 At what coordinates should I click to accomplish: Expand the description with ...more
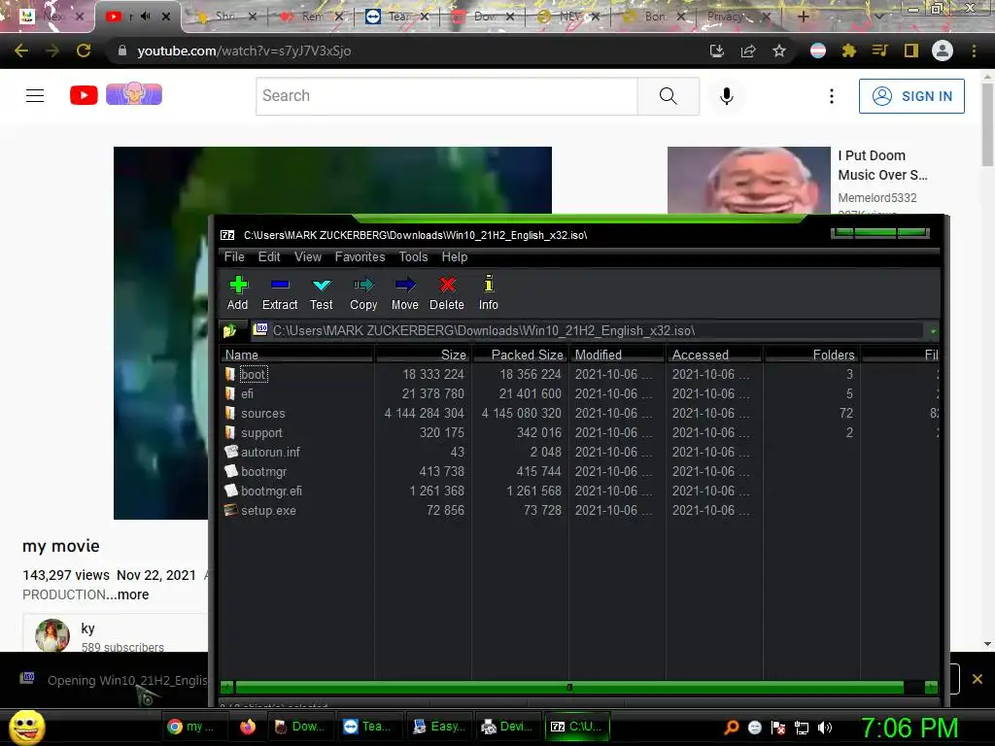133,594
